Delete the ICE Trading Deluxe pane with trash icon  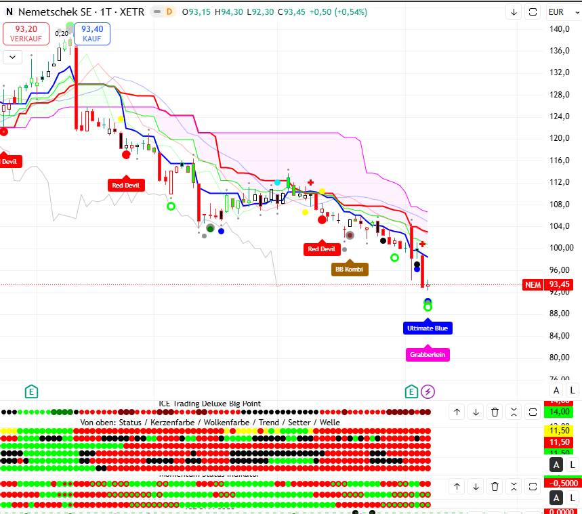pos(495,412)
